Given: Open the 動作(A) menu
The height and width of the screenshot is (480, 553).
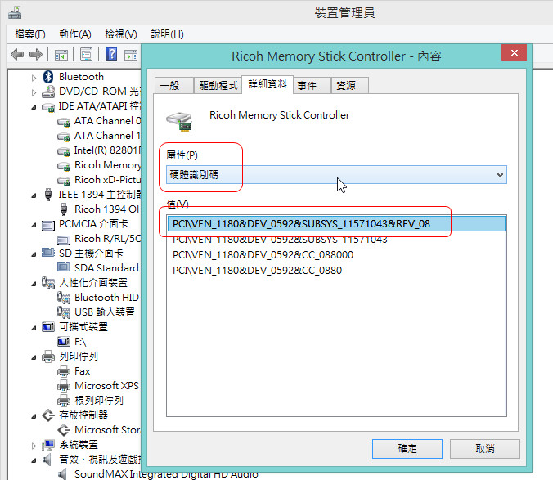Looking at the screenshot, I should (x=75, y=34).
